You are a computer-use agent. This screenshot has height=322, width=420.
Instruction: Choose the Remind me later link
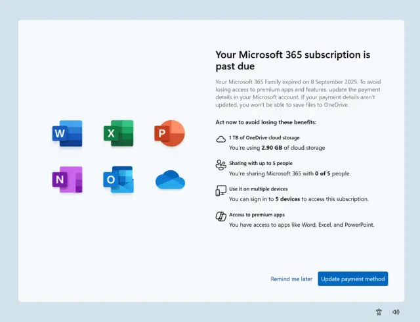(291, 279)
